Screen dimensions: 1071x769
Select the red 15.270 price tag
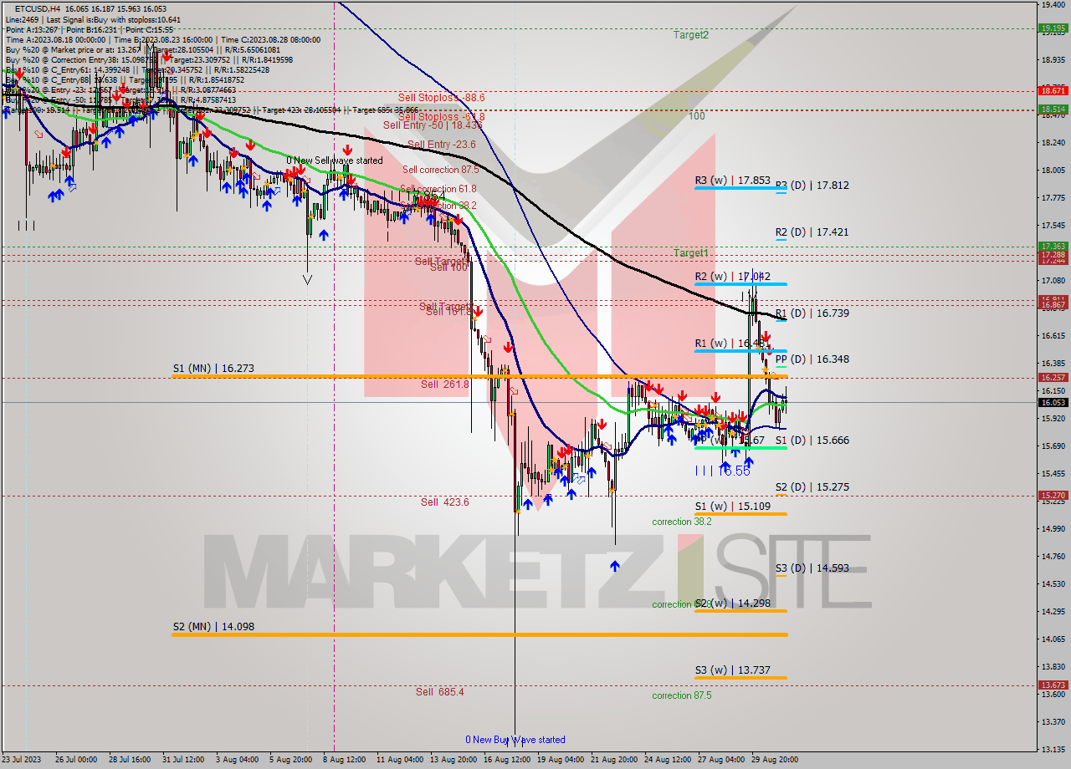(1053, 496)
